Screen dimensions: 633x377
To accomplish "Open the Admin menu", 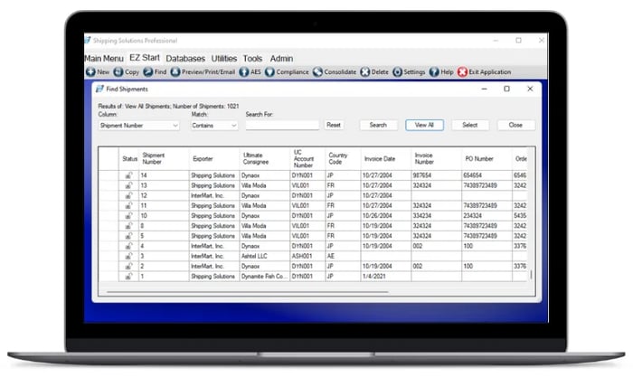I will pyautogui.click(x=281, y=59).
